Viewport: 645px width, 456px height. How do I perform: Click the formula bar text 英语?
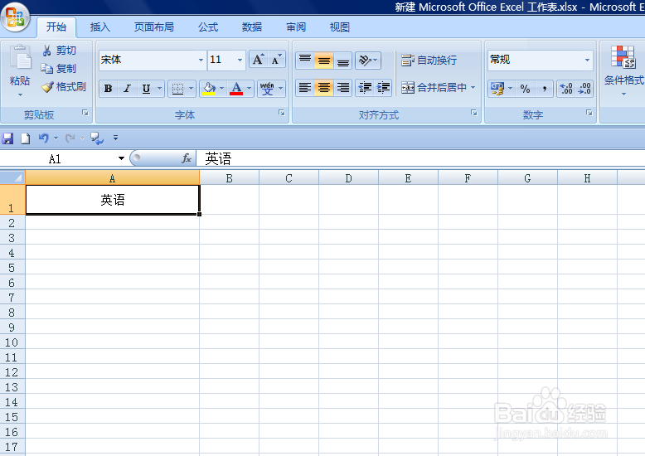pyautogui.click(x=218, y=158)
